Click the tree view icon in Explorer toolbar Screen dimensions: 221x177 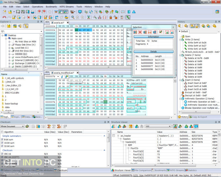point(26,26)
